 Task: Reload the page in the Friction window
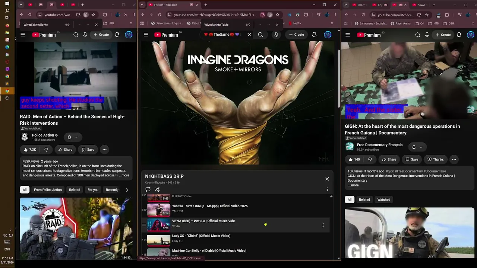[159, 15]
